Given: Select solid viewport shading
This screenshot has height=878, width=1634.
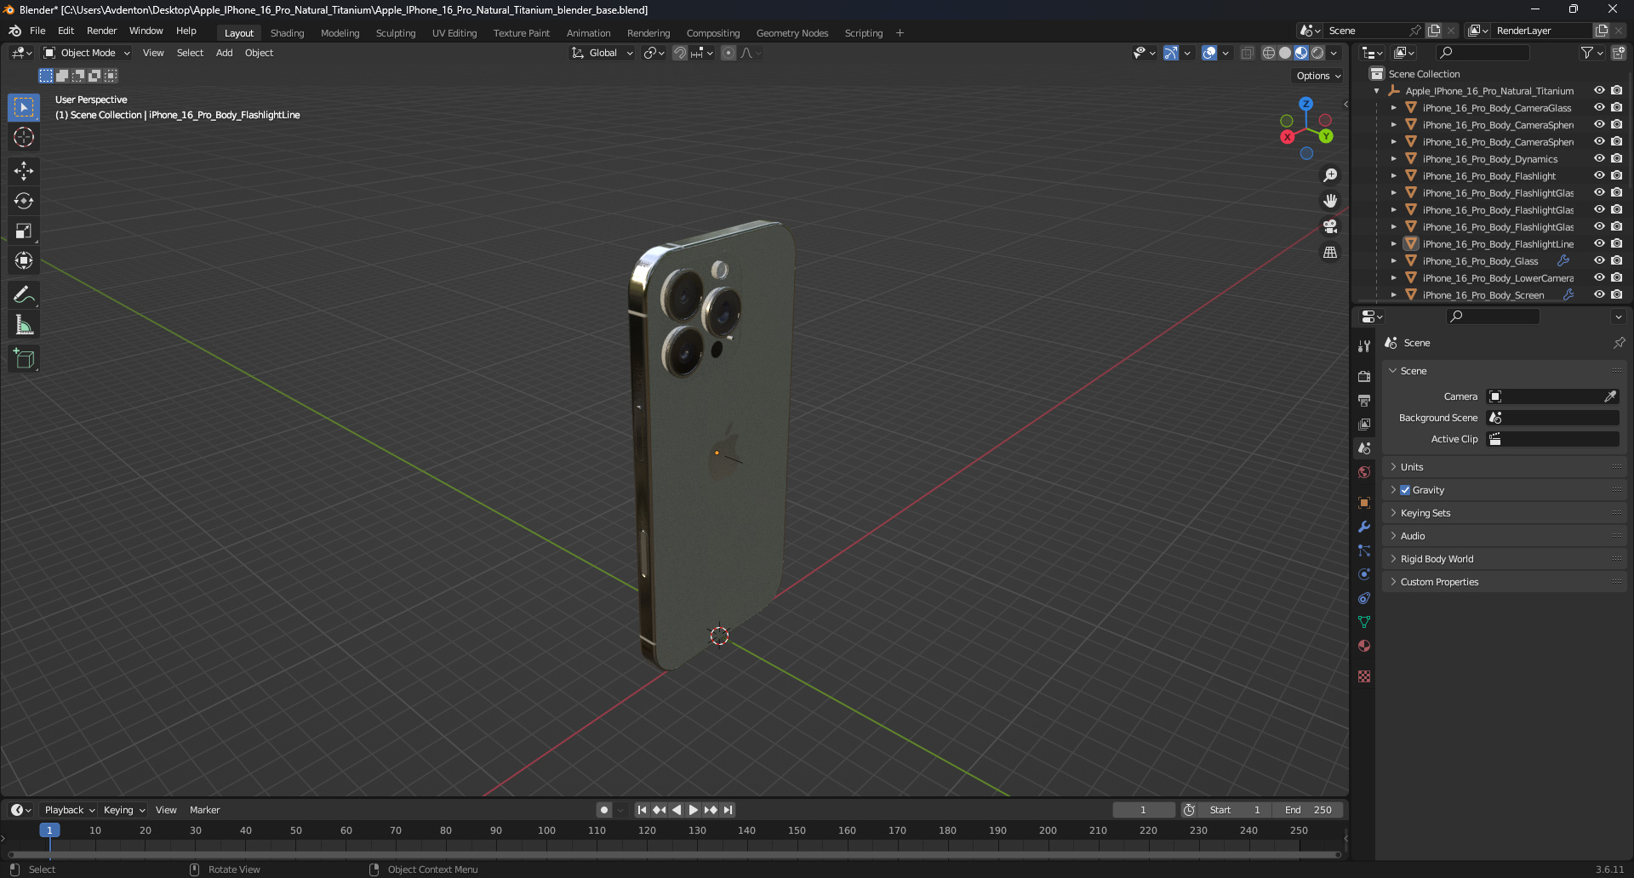Looking at the screenshot, I should (x=1285, y=53).
